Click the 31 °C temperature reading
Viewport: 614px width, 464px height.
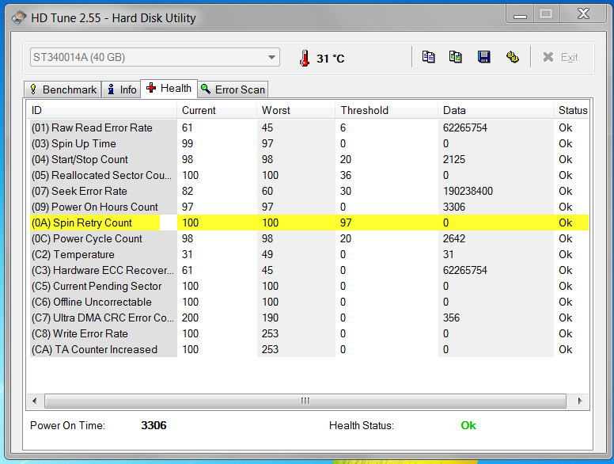point(331,59)
